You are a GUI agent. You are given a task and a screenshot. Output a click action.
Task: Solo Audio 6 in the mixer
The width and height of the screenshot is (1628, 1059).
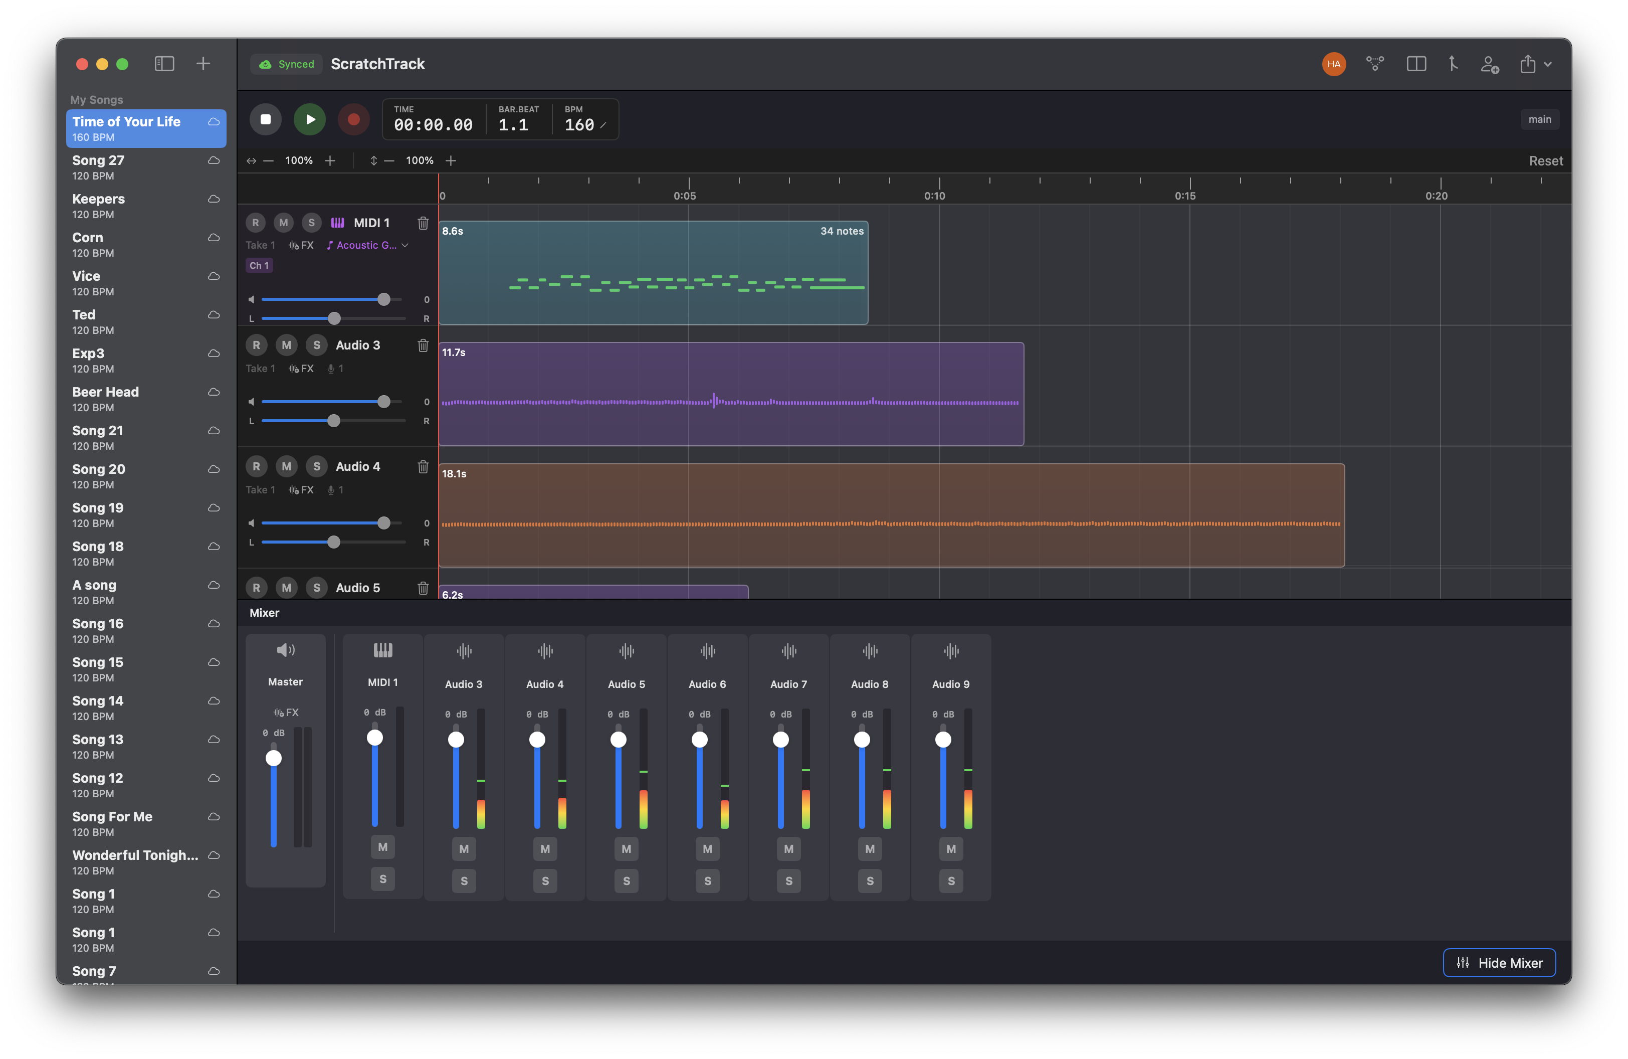tap(707, 880)
